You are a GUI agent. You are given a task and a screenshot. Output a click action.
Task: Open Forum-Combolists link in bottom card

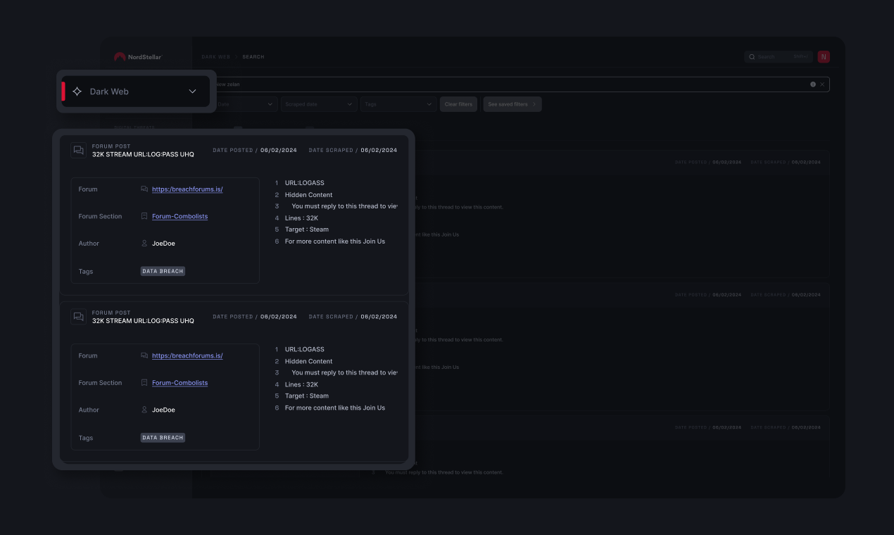[180, 383]
